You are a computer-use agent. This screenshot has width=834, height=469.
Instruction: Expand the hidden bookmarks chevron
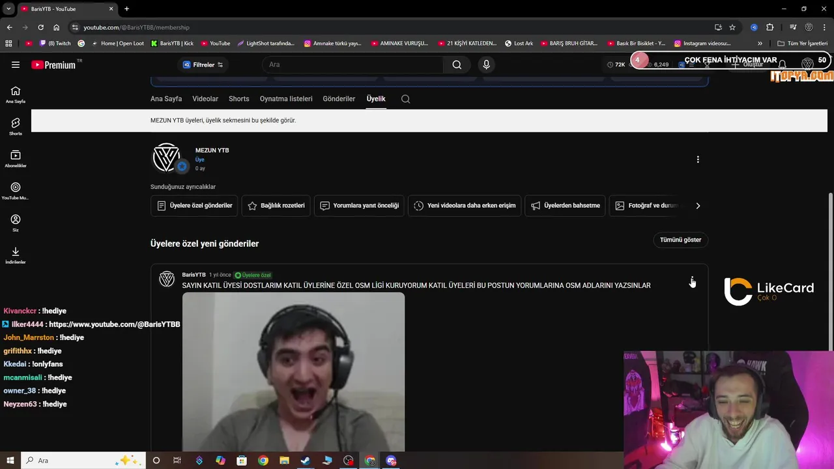760,44
